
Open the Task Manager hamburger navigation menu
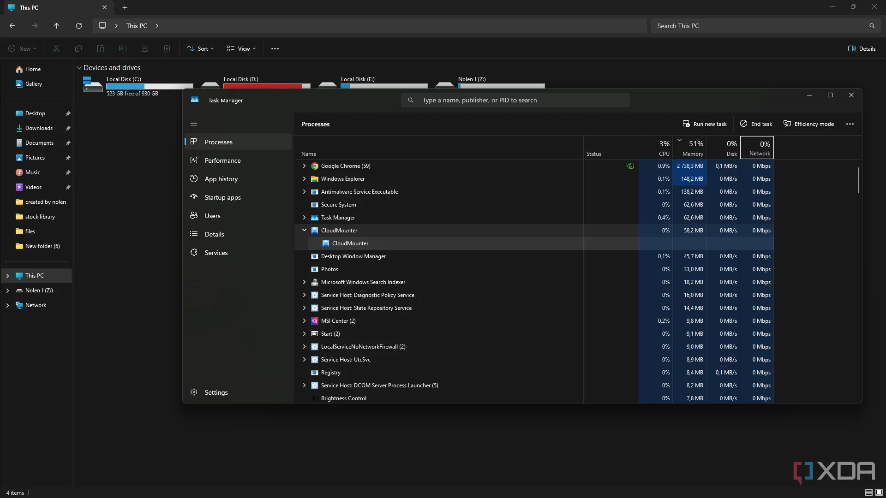tap(194, 123)
